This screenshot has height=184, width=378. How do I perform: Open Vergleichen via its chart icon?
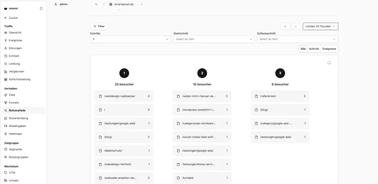tap(6, 72)
